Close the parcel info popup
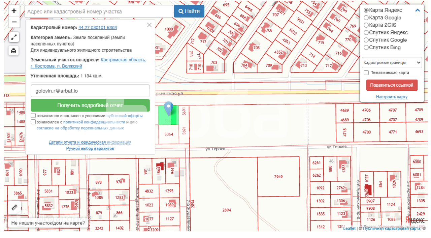This screenshot has width=431, height=238. pos(149,25)
